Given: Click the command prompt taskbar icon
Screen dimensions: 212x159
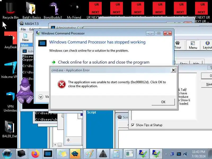Looking at the screenshot, I should [48, 154].
